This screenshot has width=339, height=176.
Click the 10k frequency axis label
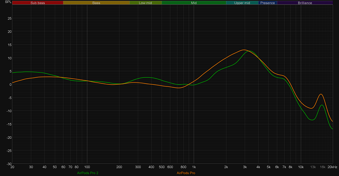pyautogui.click(x=301, y=167)
